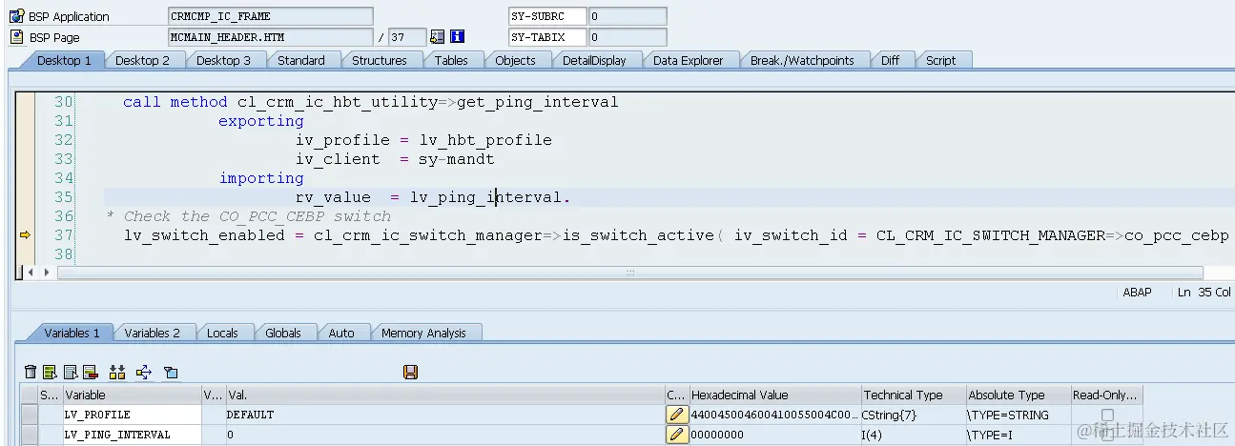
Task: Toggle Read-Only checkbox for LV_PING_INTERVAL
Action: [1107, 435]
